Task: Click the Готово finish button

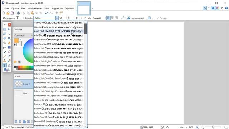Action: 161,18
